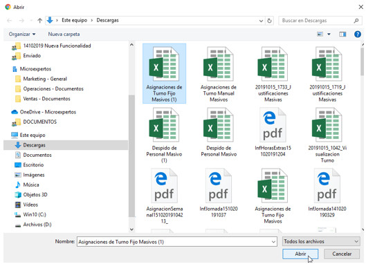
Task: Select 20191015_1719_Justificaciones Masivas Excel file
Action: [x=327, y=73]
